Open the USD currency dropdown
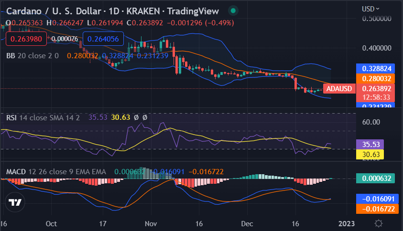 370,9
